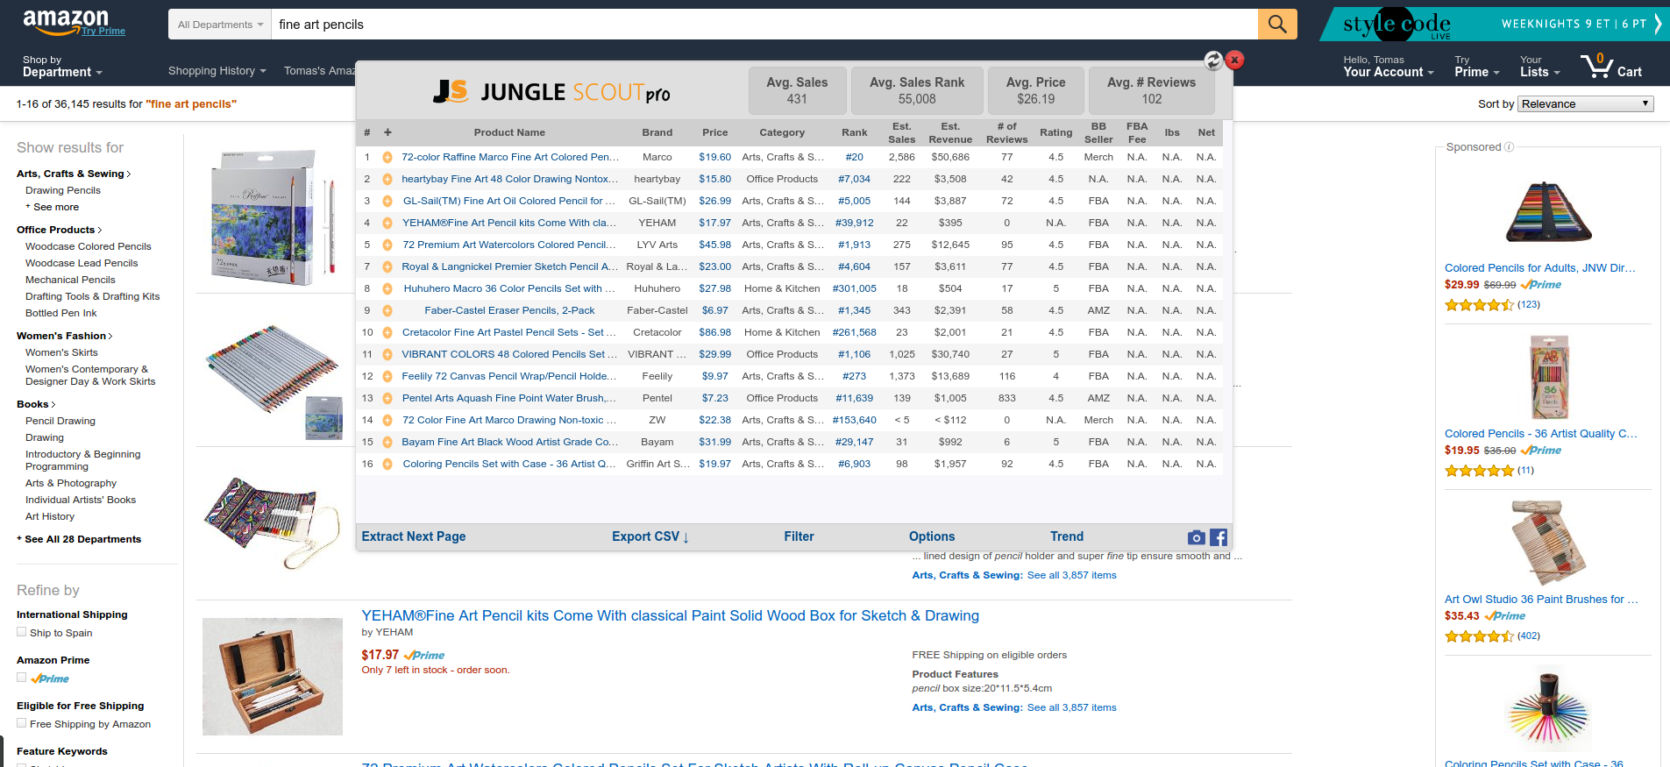Screen dimensions: 1670x767
Task: Click plus icon for Feelily 72 Canvas row
Action: pos(387,377)
